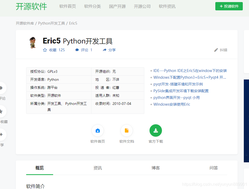Open the blue 软件首页 home icon
This screenshot has height=189, width=249.
[x=98, y=130]
